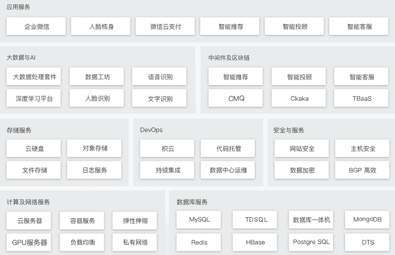Select the 人脸核身 card
Screen dimensions: 395x255
[x=100, y=26]
